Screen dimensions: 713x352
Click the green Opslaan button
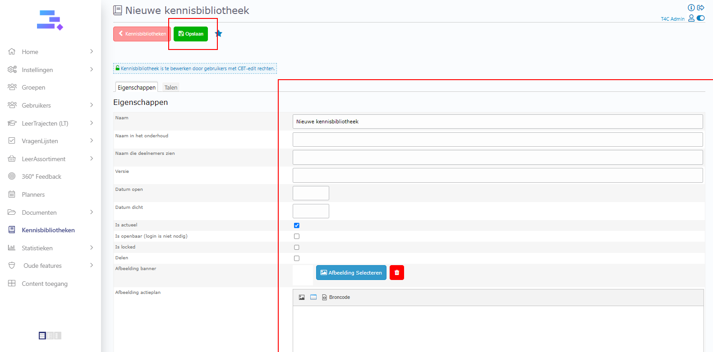click(191, 34)
